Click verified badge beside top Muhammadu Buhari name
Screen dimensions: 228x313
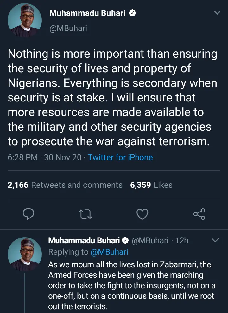click(133, 13)
